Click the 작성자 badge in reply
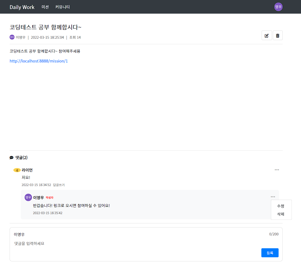The image size is (301, 263). coord(49,198)
